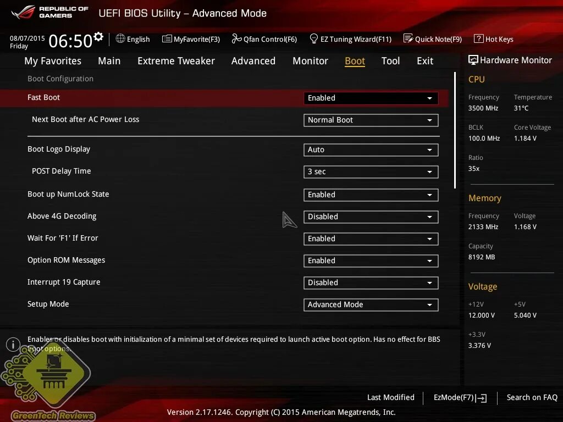Click Search on FAQ
563x422 pixels.
(532, 397)
